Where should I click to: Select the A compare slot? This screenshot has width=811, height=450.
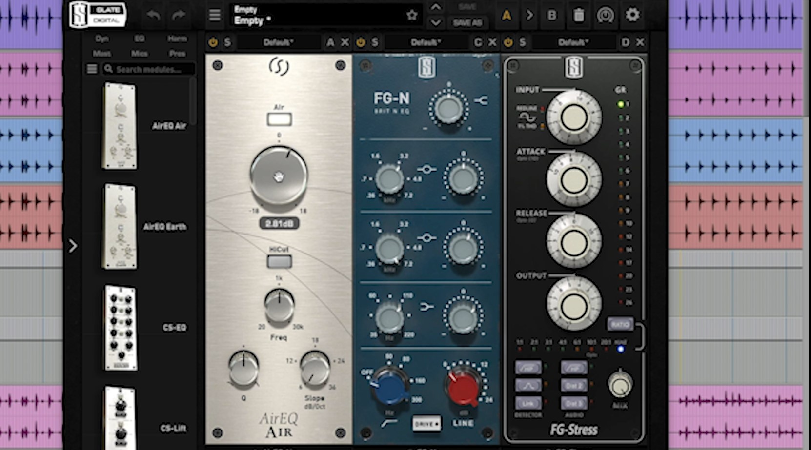[507, 15]
